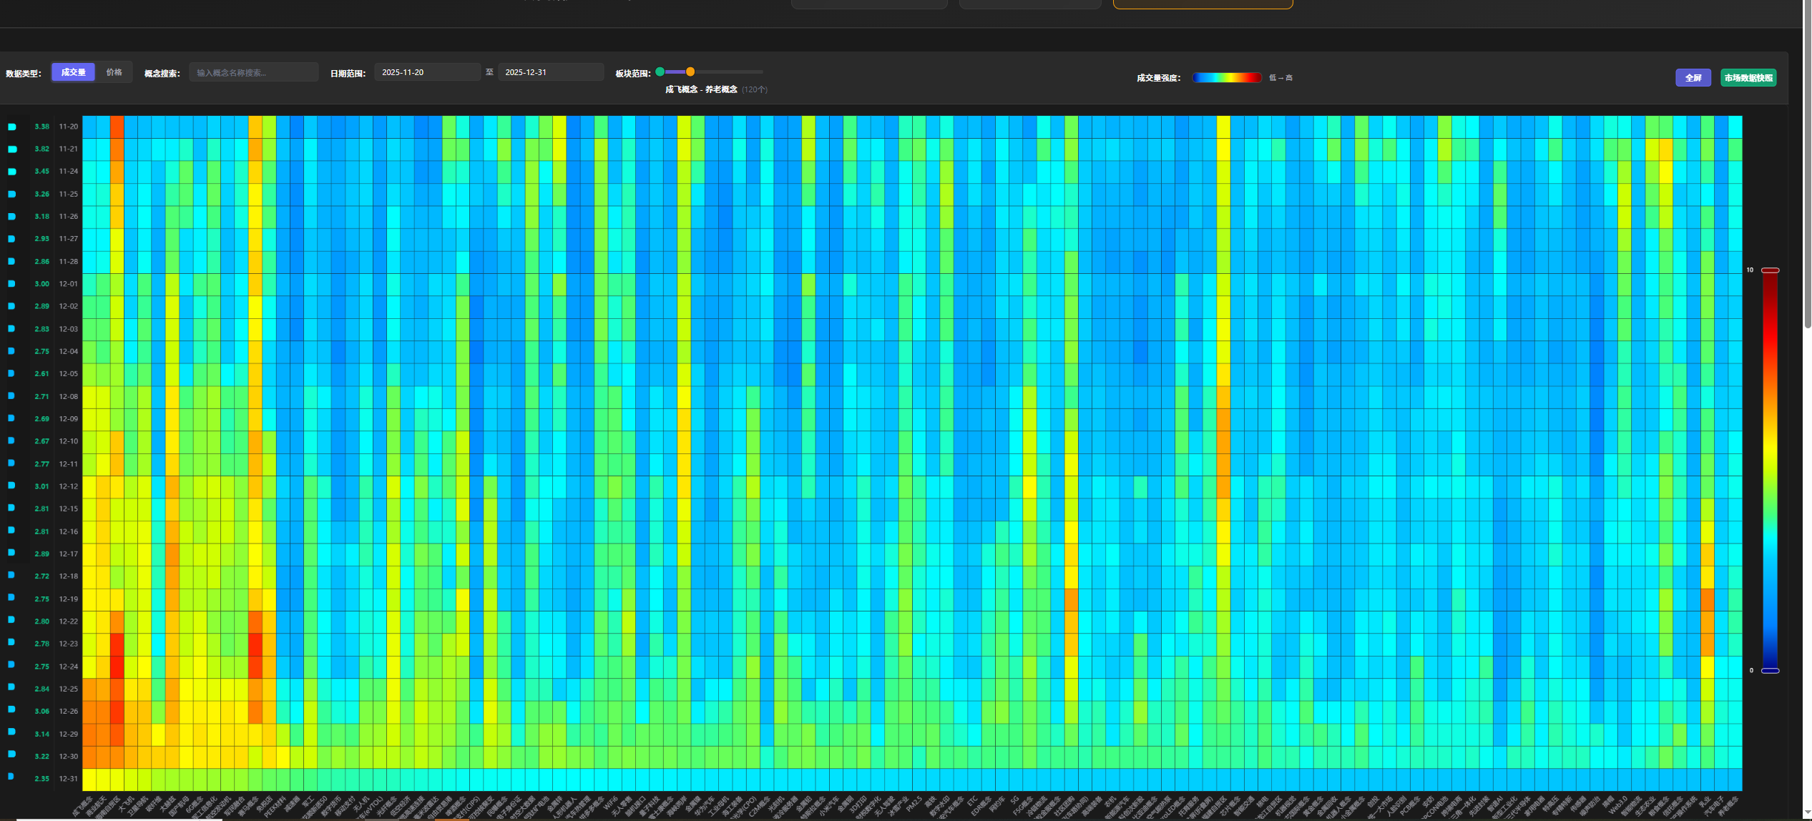Click the 全屏 fullscreen button
This screenshot has width=1812, height=821.
tap(1693, 78)
